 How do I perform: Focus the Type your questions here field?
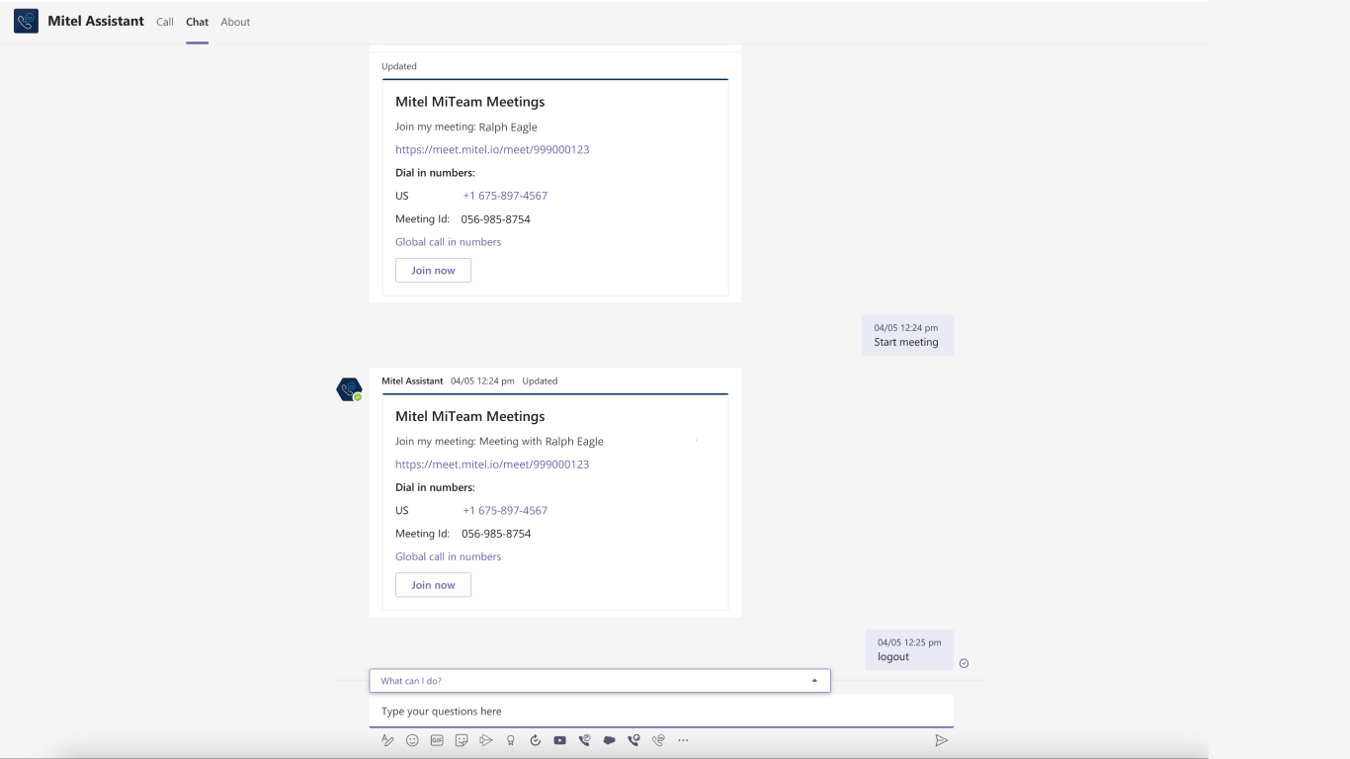coord(661,712)
